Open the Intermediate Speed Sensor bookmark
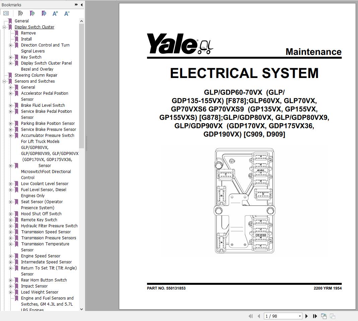 (46, 262)
